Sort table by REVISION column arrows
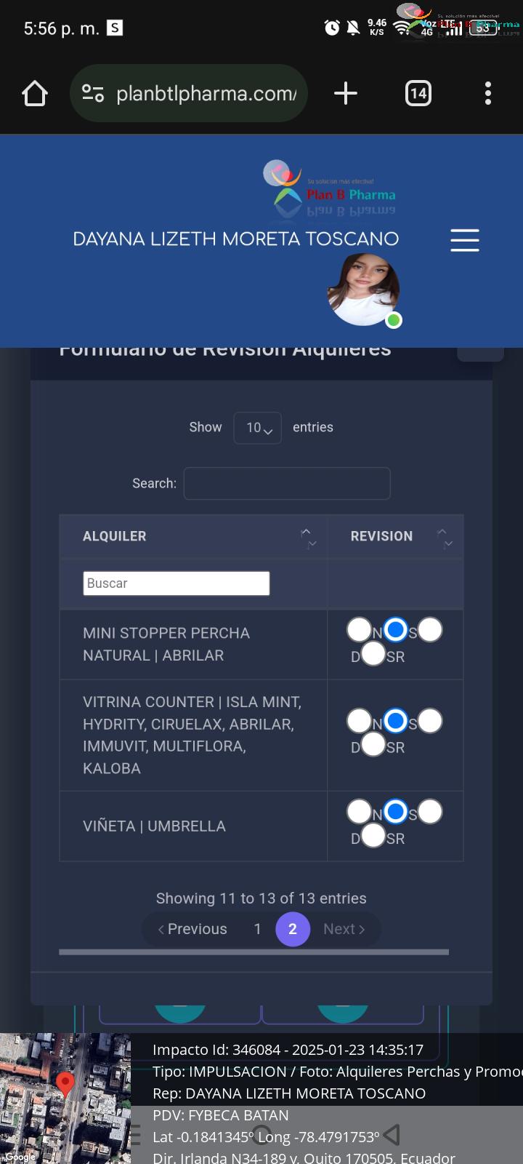The height and width of the screenshot is (1164, 523). tap(445, 537)
